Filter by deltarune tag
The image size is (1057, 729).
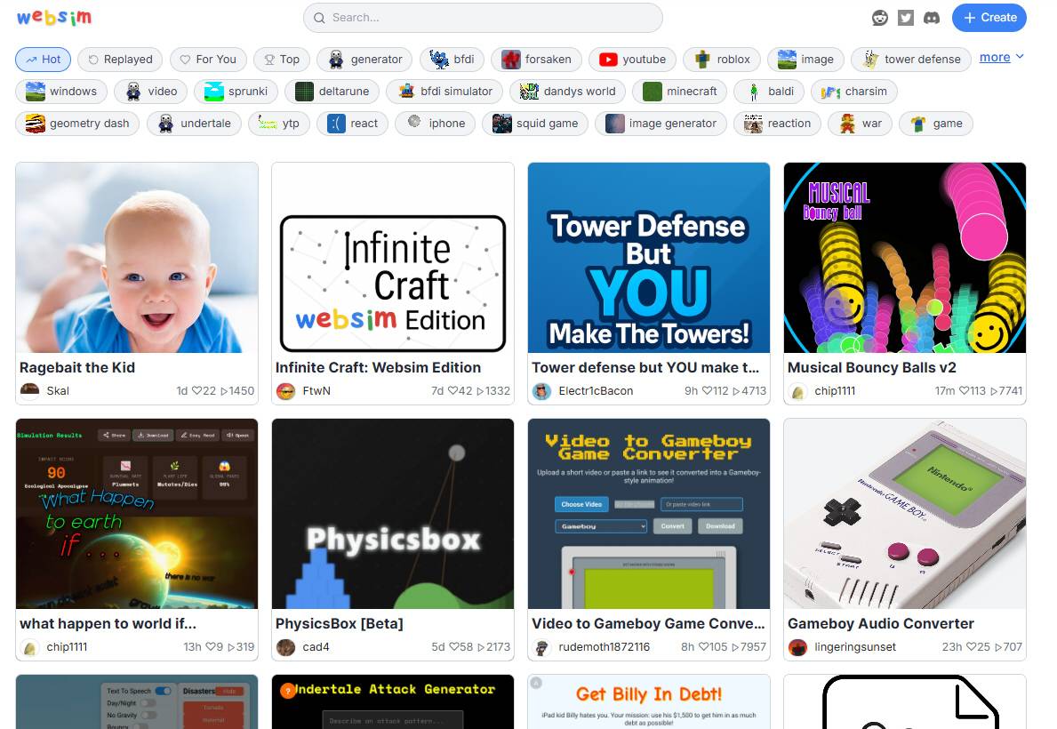(x=332, y=91)
